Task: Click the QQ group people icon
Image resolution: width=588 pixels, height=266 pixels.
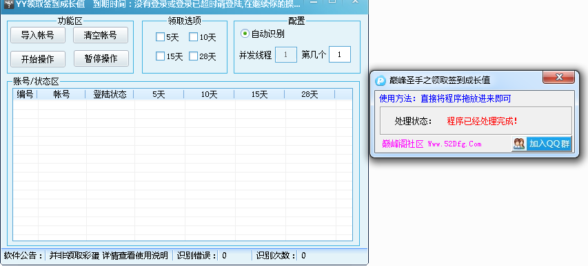Action: 519,144
